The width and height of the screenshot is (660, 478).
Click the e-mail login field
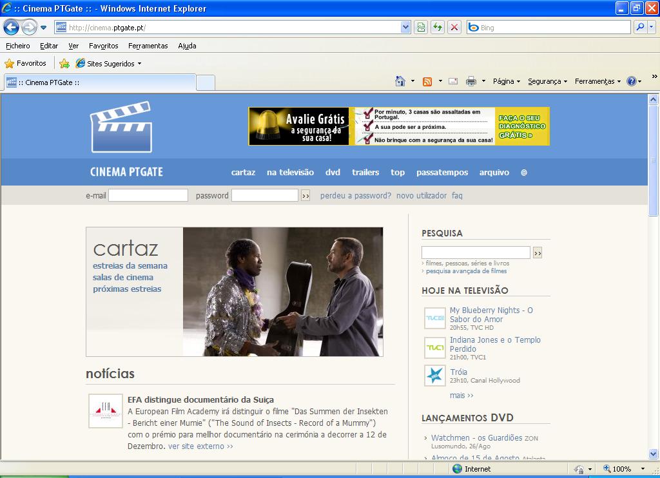[148, 195]
